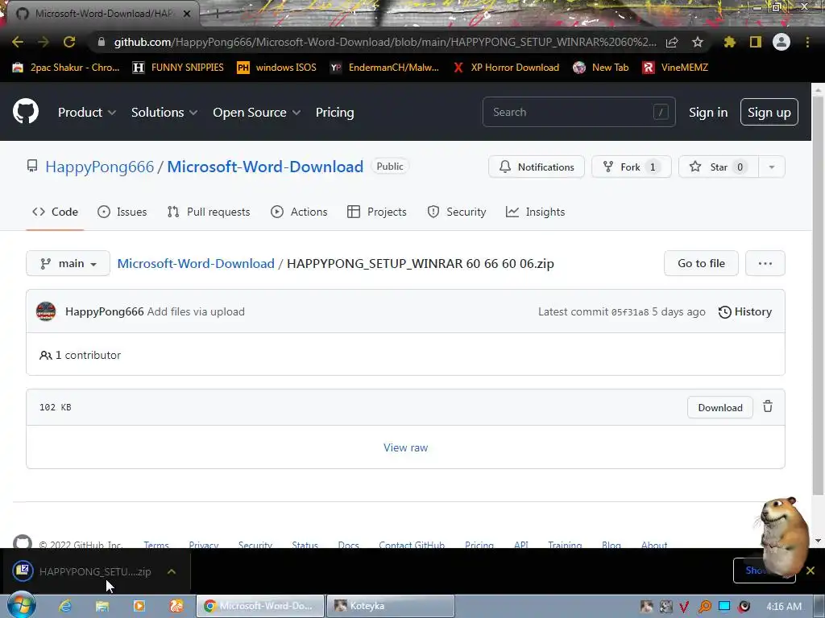Viewport: 825px width, 618px height.
Task: Open VineMEMZ bookmark
Action: [675, 68]
